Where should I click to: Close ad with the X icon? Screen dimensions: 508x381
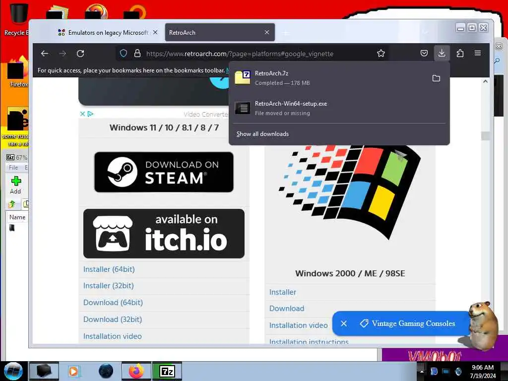click(82, 114)
